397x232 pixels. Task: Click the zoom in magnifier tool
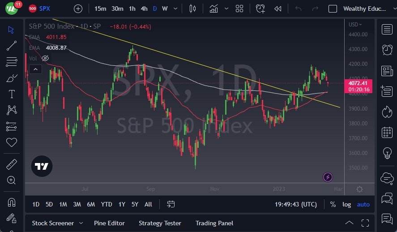12,180
